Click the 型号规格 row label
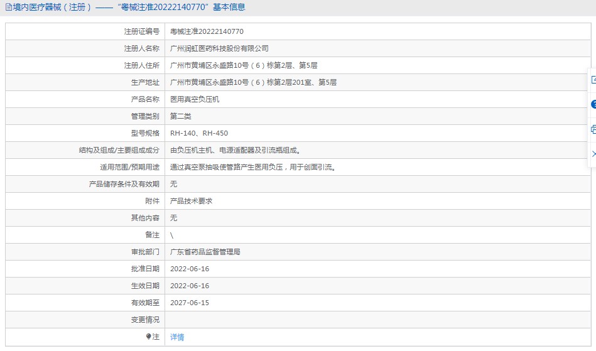 (145, 133)
